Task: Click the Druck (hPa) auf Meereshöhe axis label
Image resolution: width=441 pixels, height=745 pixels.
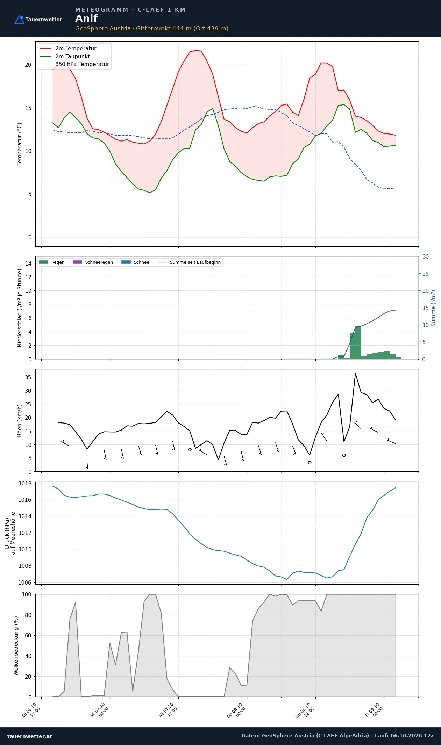Action: 10,533
